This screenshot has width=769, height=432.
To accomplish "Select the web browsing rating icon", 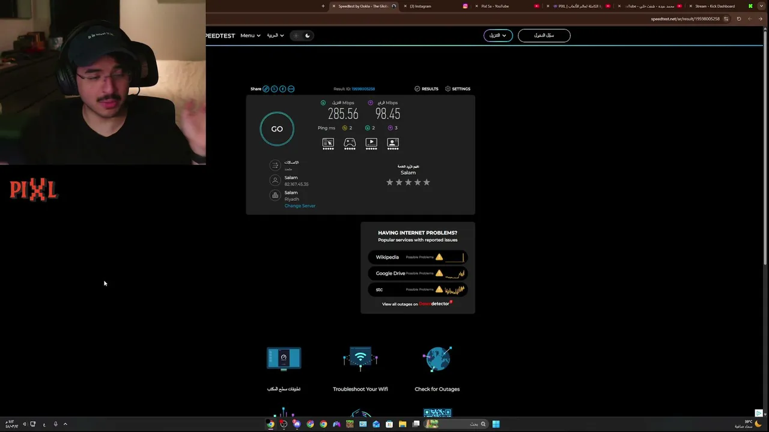I will tap(328, 144).
